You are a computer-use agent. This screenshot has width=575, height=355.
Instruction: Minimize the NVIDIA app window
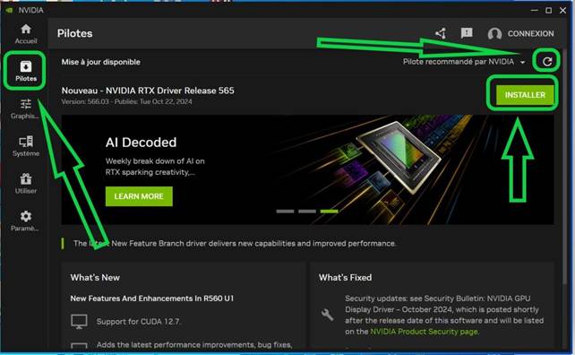[x=535, y=10]
